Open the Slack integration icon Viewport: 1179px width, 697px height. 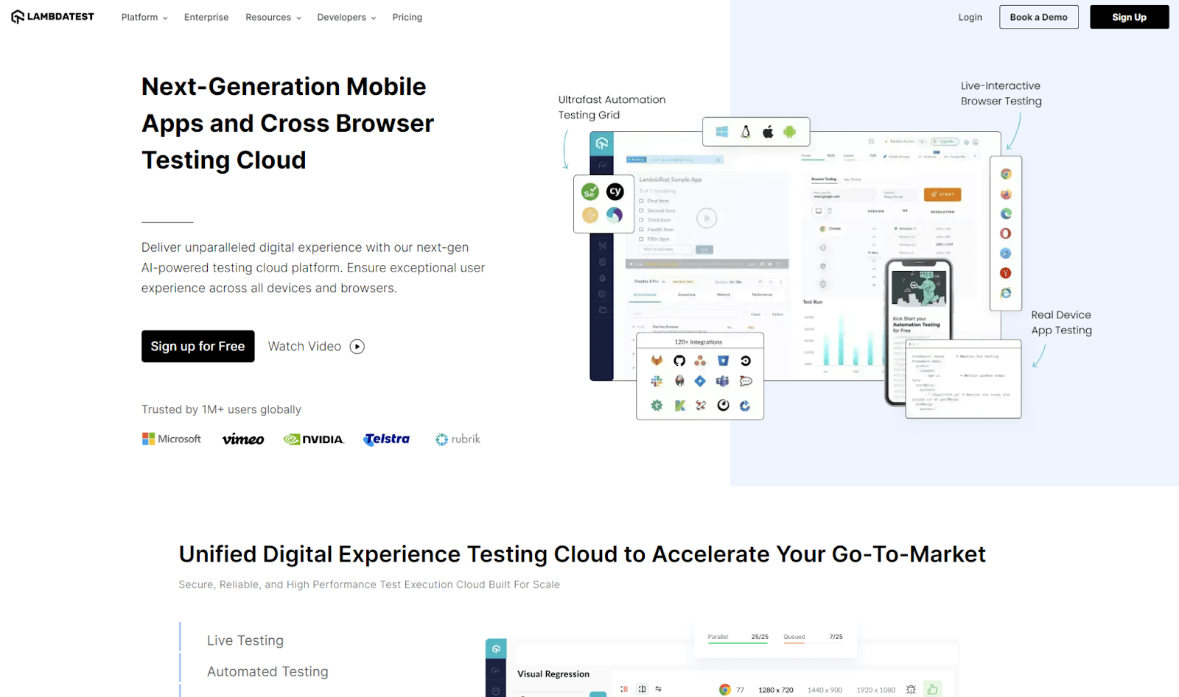pyautogui.click(x=656, y=381)
